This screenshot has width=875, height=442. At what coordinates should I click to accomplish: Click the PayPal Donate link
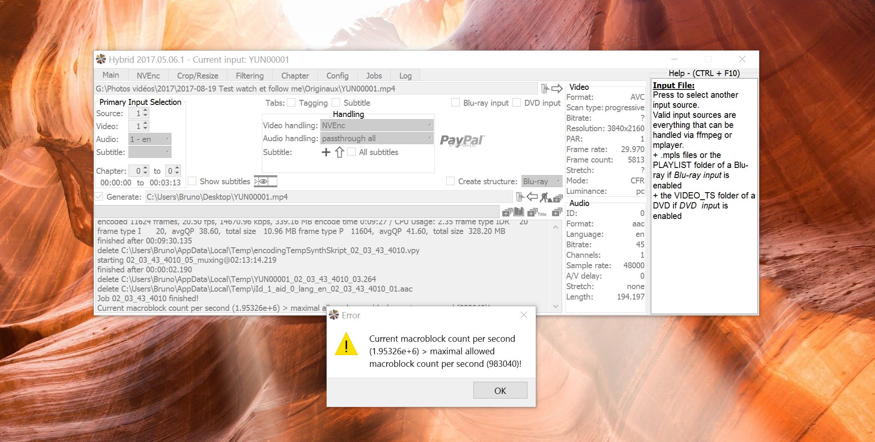click(x=462, y=141)
